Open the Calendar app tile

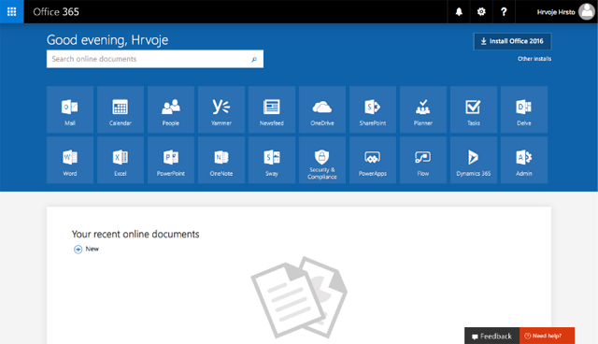(x=121, y=109)
